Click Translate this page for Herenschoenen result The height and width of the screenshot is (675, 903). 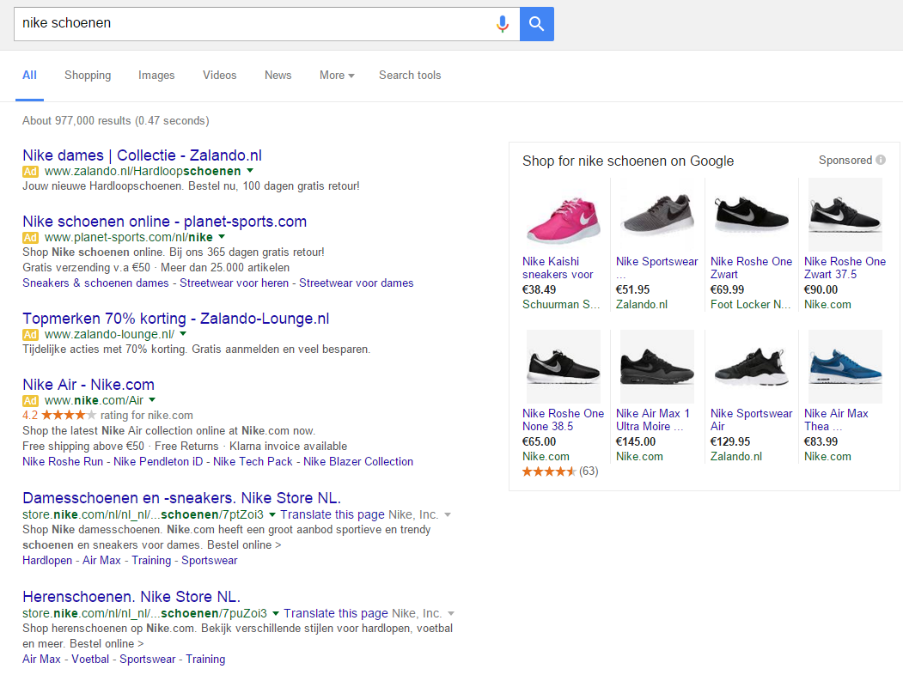(x=336, y=613)
